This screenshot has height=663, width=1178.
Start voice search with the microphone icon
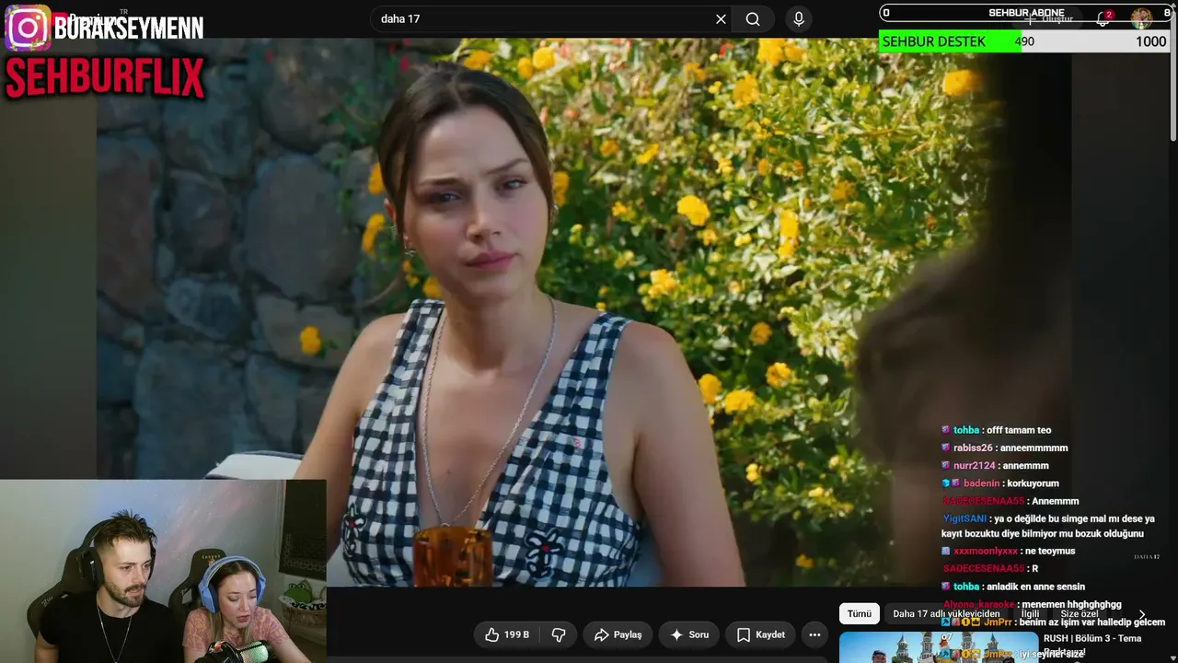[x=798, y=19]
